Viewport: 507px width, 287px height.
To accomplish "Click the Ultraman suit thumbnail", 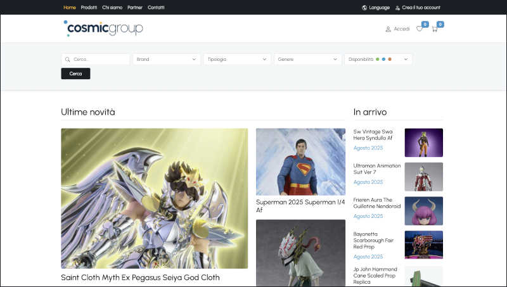I will [x=423, y=177].
